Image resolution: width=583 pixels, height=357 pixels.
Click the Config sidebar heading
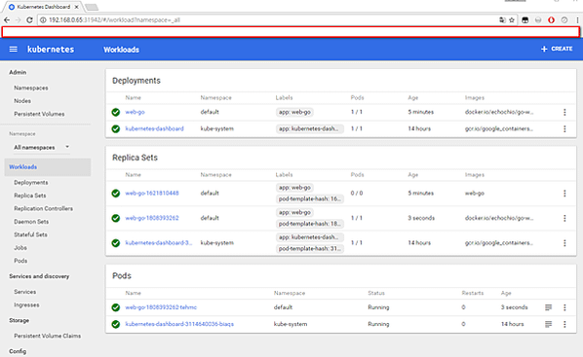coord(18,351)
